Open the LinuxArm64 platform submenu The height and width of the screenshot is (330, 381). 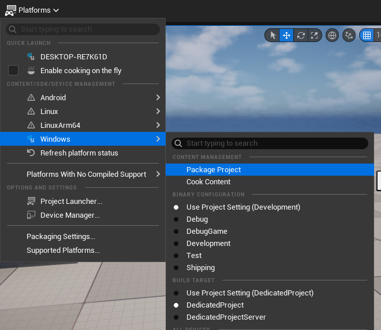[83, 125]
